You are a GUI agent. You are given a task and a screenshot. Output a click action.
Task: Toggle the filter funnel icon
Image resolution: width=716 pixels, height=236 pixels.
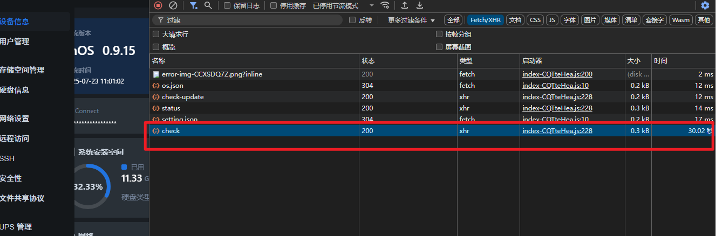(x=194, y=5)
